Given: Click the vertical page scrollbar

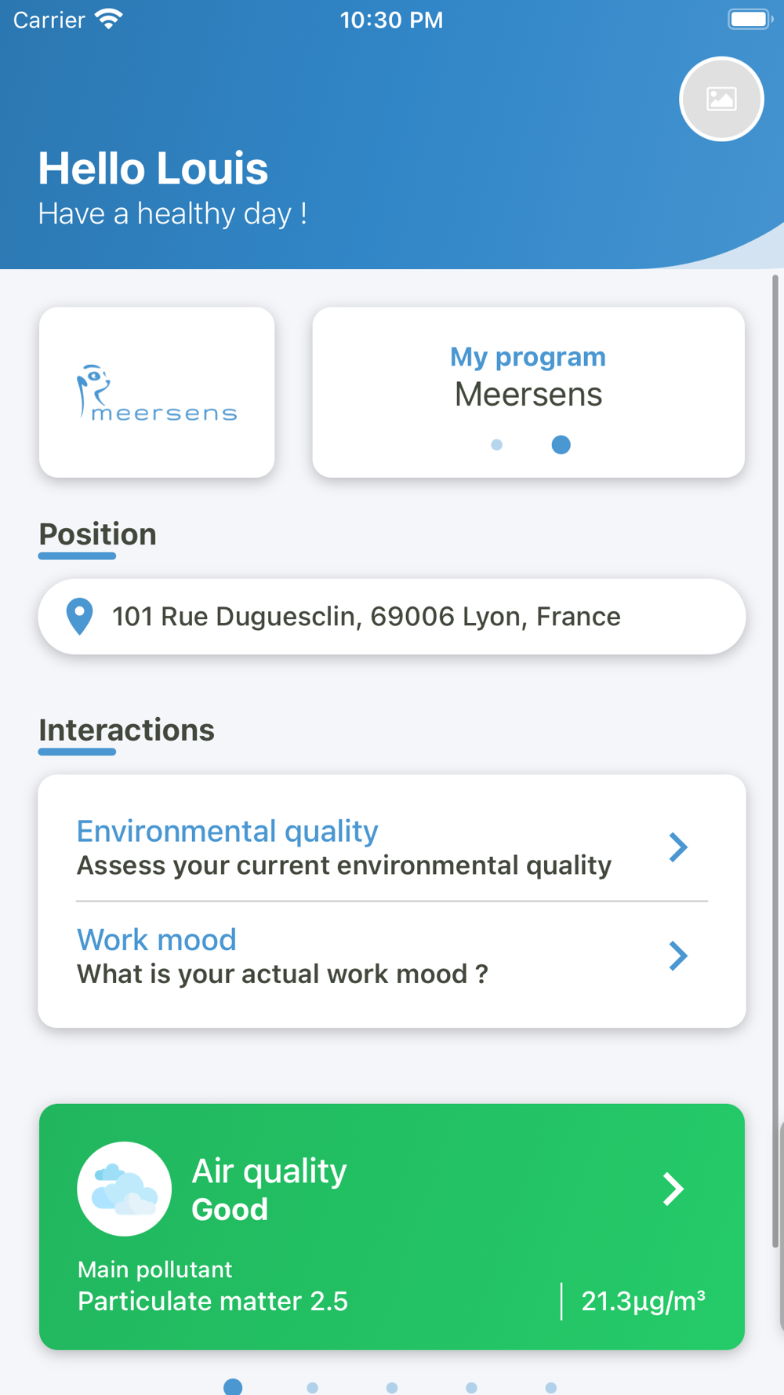Looking at the screenshot, I should (x=775, y=761).
